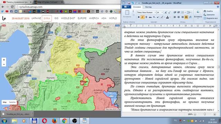The image size is (221, 124).
Task: Open Firefox from the taskbar
Action: (55, 121)
